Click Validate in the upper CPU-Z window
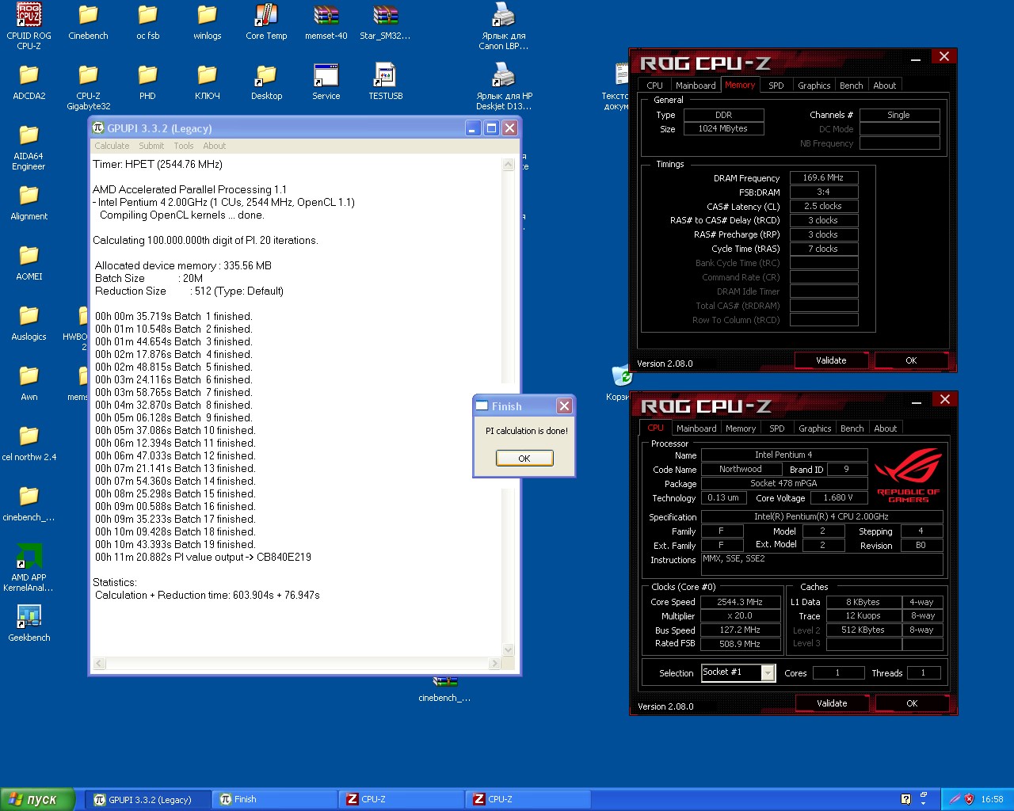This screenshot has height=811, width=1014. pyautogui.click(x=831, y=360)
